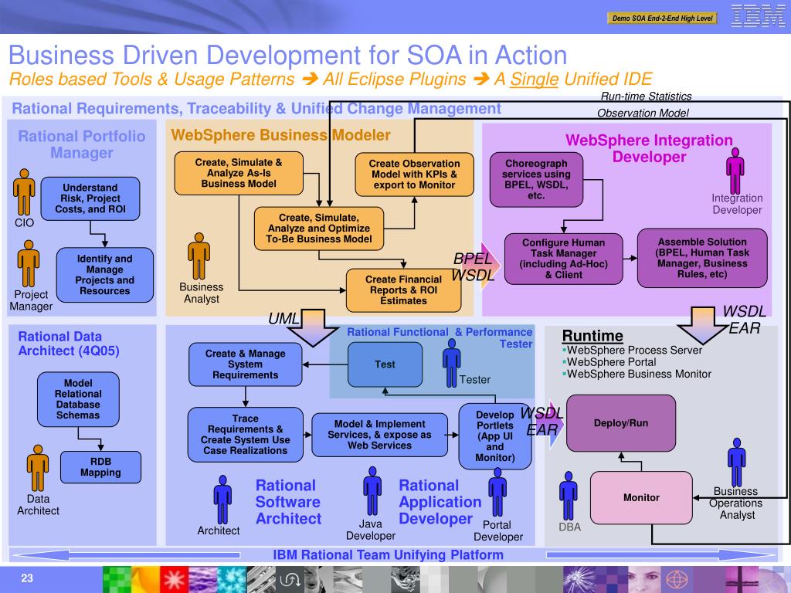Click the Project Manager person icon
The image size is (791, 593).
(29, 264)
